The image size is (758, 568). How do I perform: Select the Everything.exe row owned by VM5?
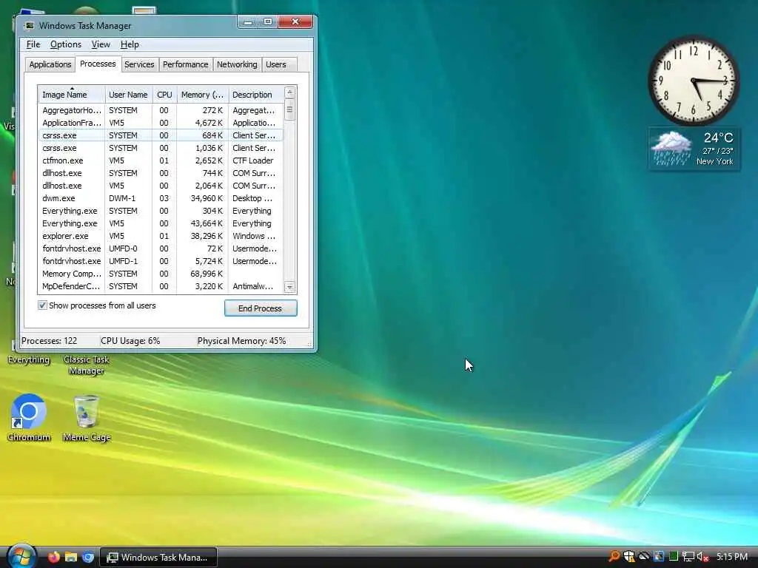(x=161, y=223)
